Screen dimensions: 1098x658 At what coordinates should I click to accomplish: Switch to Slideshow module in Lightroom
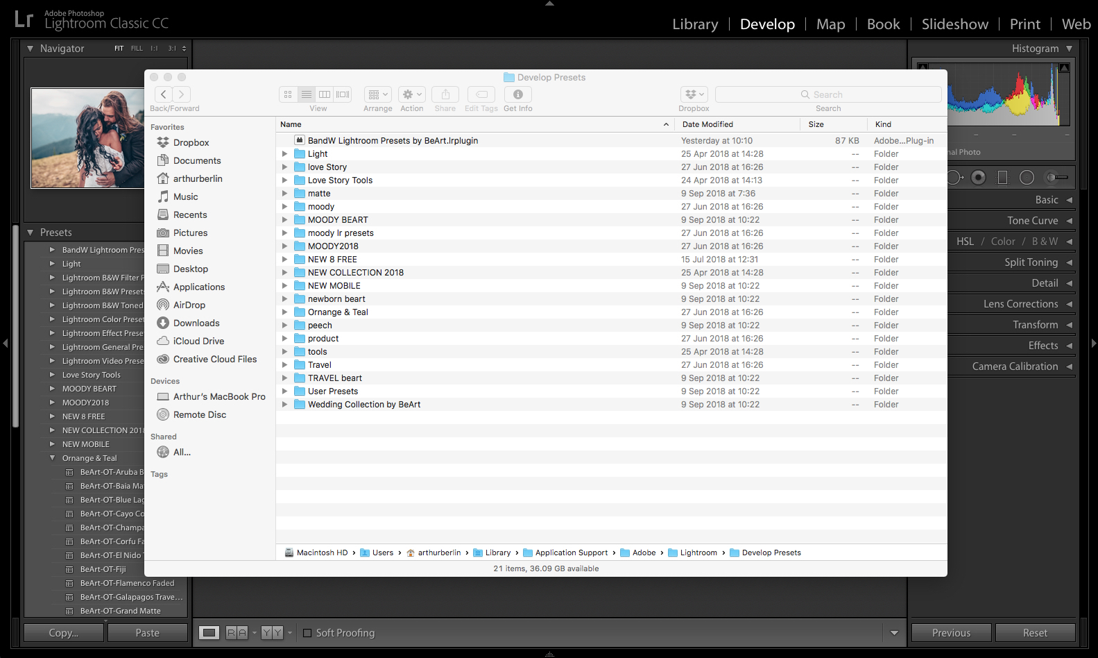[x=954, y=24]
